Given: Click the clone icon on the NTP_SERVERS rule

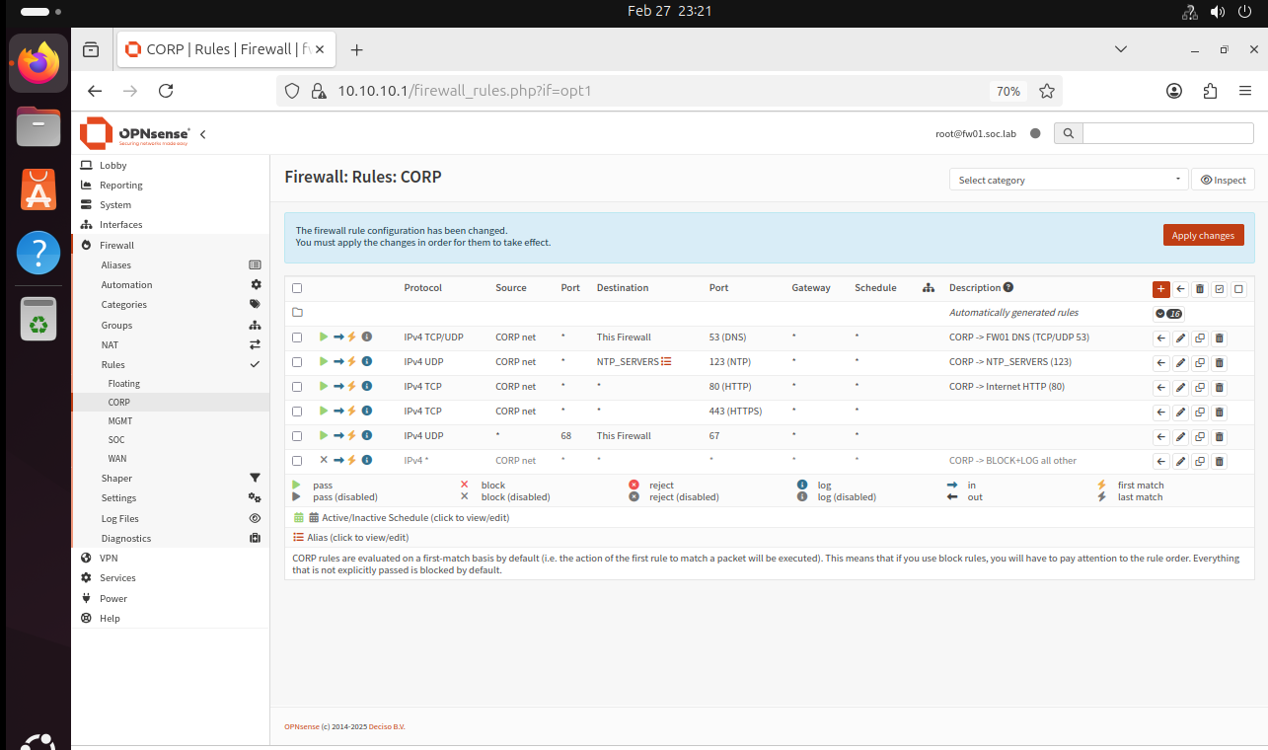Looking at the screenshot, I should click(x=1200, y=361).
